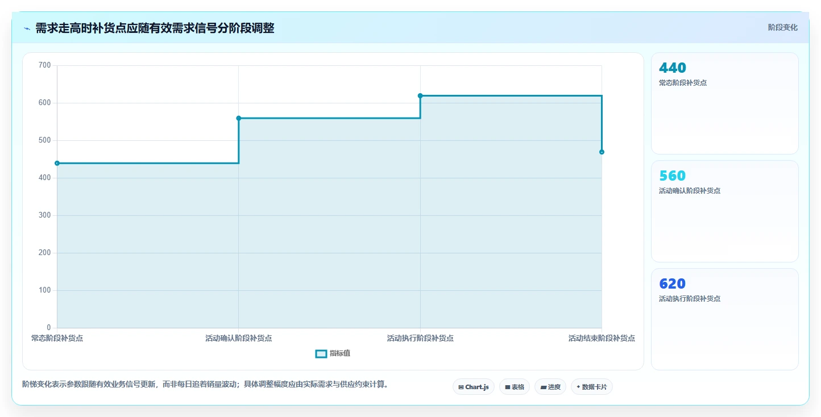Image resolution: width=821 pixels, height=417 pixels.
Task: Click the number 440 in the first card
Action: (x=673, y=68)
